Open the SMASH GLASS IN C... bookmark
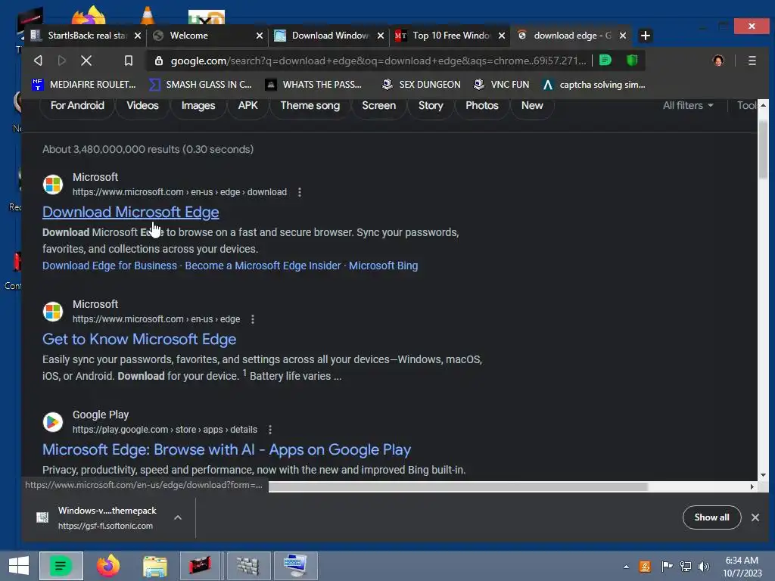Image resolution: width=775 pixels, height=581 pixels. (x=200, y=85)
